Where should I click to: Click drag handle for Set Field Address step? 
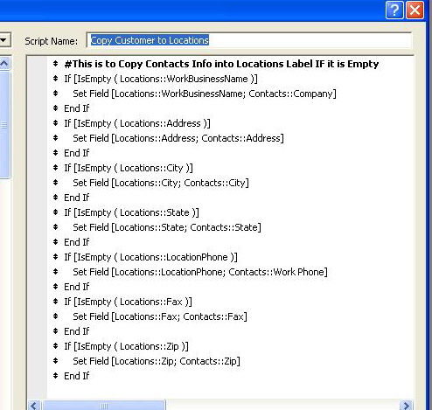56,138
